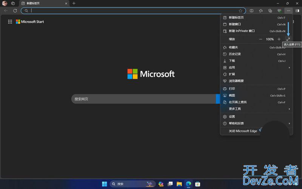Open File Explorer on taskbar

pos(179,184)
